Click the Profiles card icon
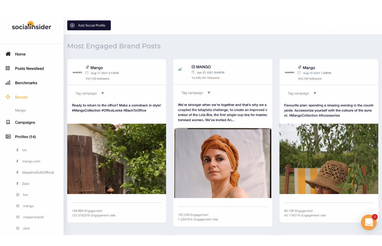Image resolution: width=382 pixels, height=246 pixels. tap(8, 137)
